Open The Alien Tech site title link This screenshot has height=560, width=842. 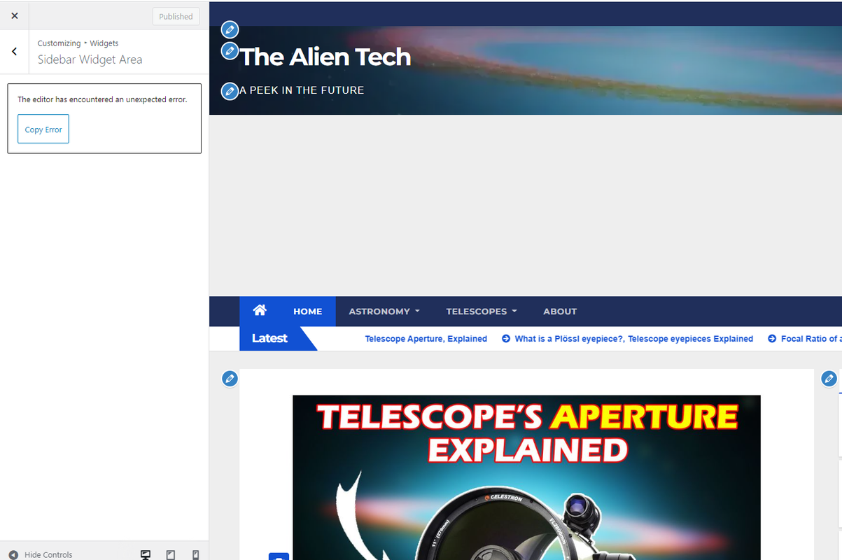tap(325, 57)
